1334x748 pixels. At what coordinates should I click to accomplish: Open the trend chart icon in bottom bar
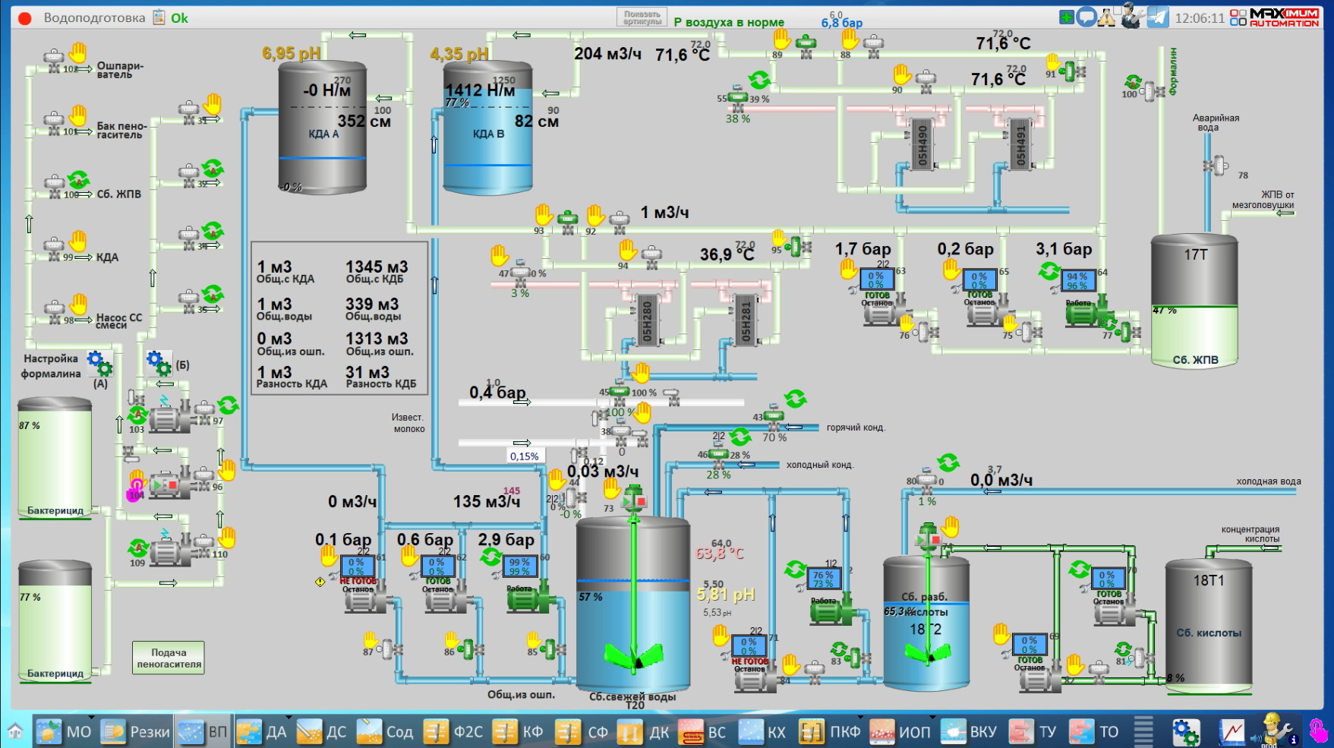click(1232, 732)
